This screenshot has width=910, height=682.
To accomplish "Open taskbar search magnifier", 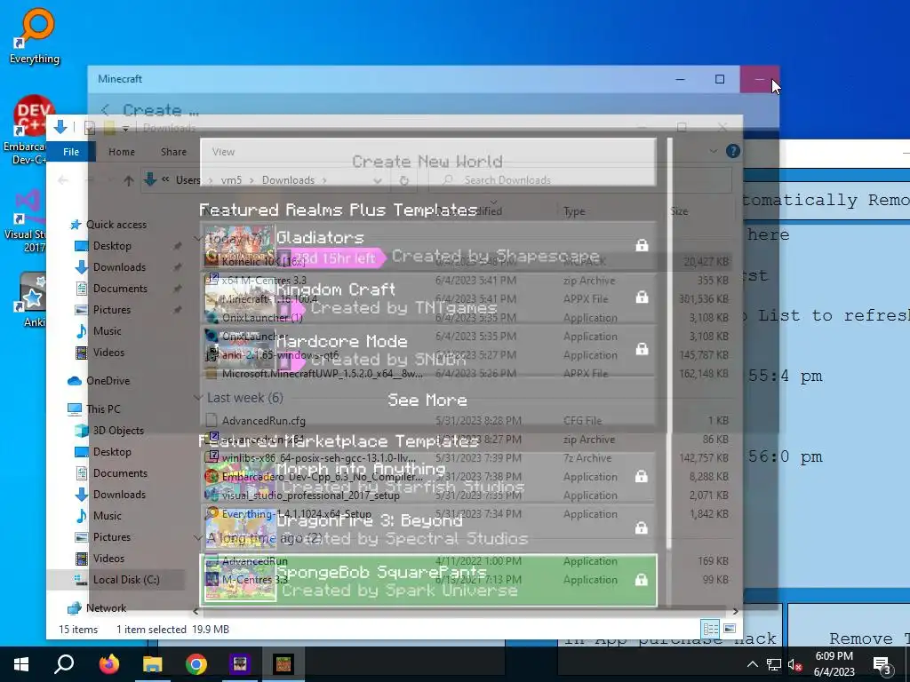I will tap(64, 664).
